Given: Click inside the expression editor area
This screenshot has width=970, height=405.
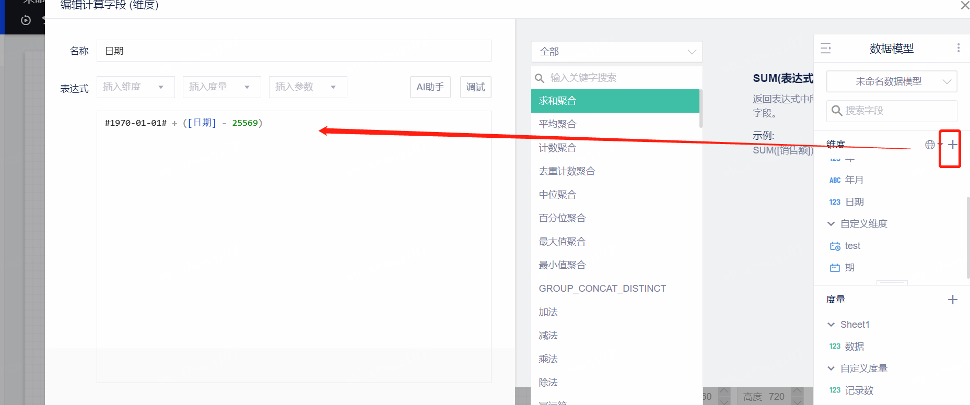Looking at the screenshot, I should pyautogui.click(x=294, y=246).
